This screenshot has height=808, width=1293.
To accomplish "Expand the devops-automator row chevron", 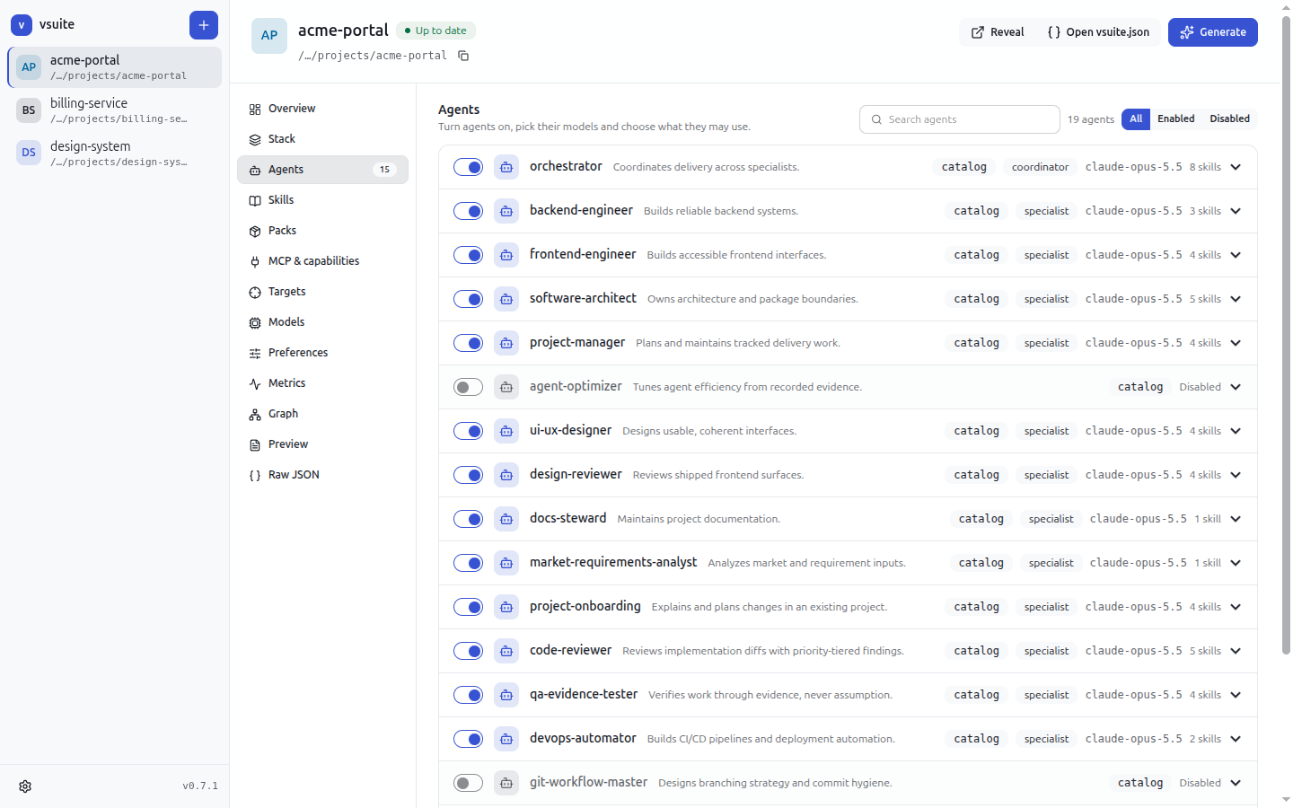I will (x=1236, y=739).
